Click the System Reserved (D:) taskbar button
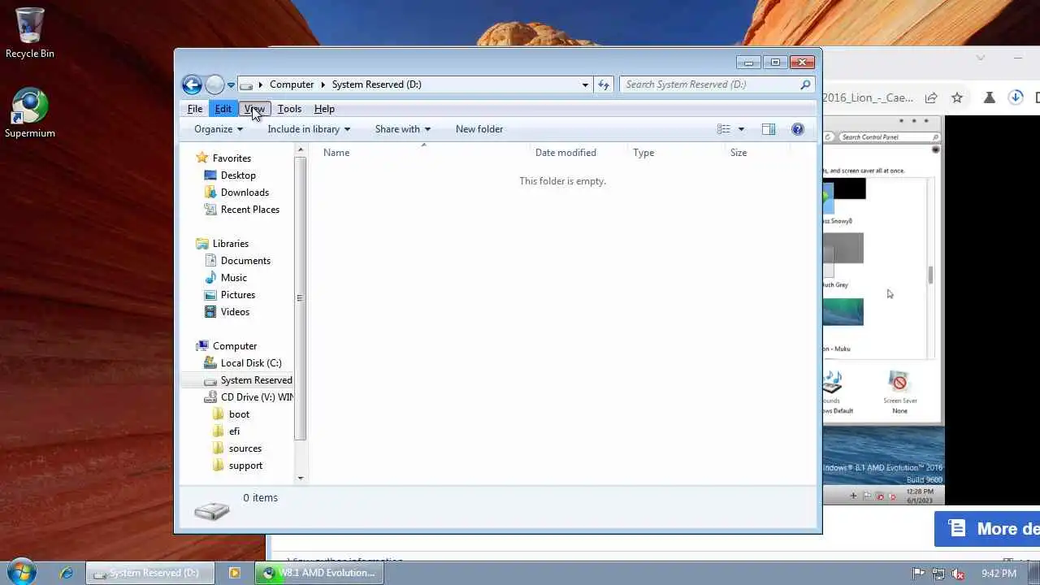 [x=149, y=573]
